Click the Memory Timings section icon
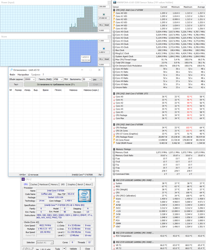The image size is (206, 250). [x=114, y=149]
